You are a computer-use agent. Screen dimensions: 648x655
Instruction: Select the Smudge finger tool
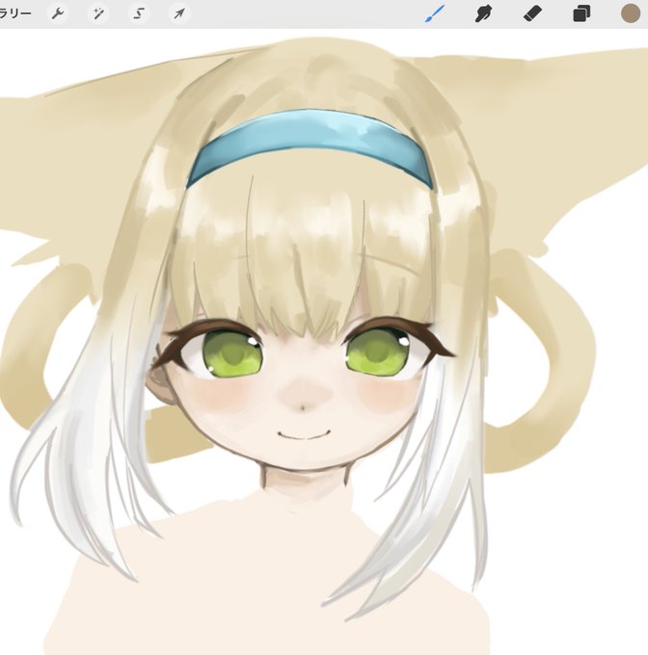tap(483, 13)
